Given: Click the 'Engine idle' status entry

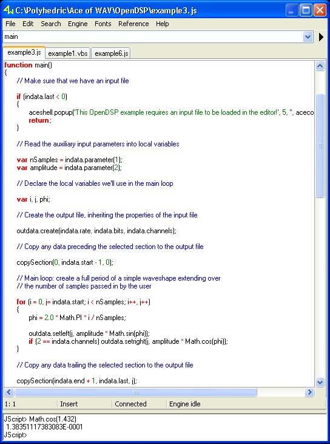Looking at the screenshot, I should pos(184,404).
